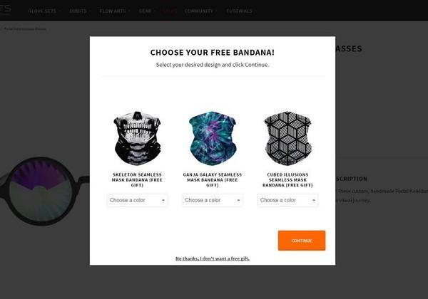This screenshot has width=428, height=299.
Task: Open the Orbits menu
Action: click(x=80, y=11)
